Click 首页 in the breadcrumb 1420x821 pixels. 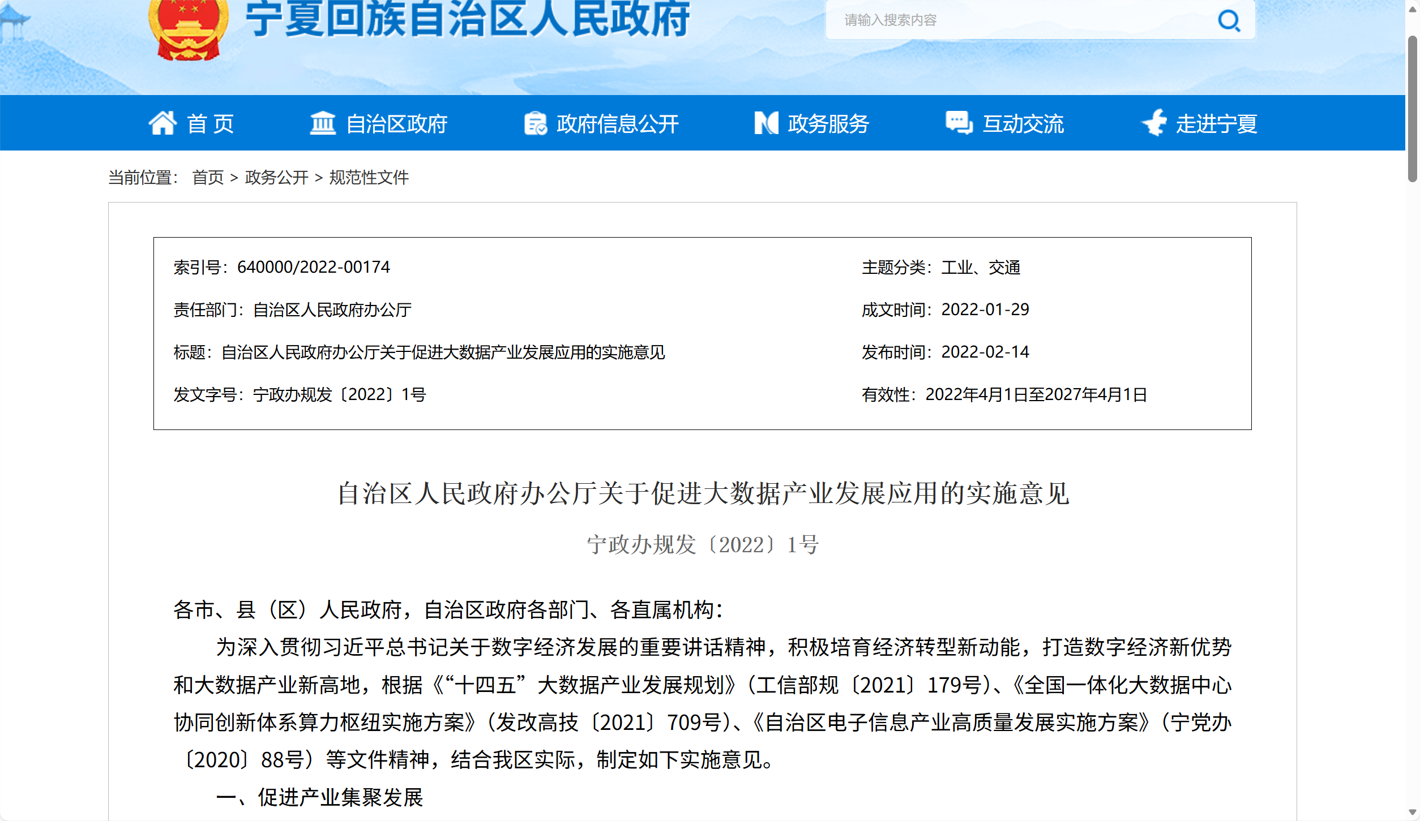pos(208,178)
